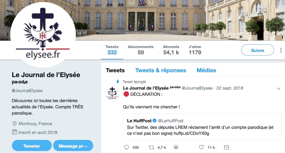Open the J'aime 1179 likes list

(195, 50)
